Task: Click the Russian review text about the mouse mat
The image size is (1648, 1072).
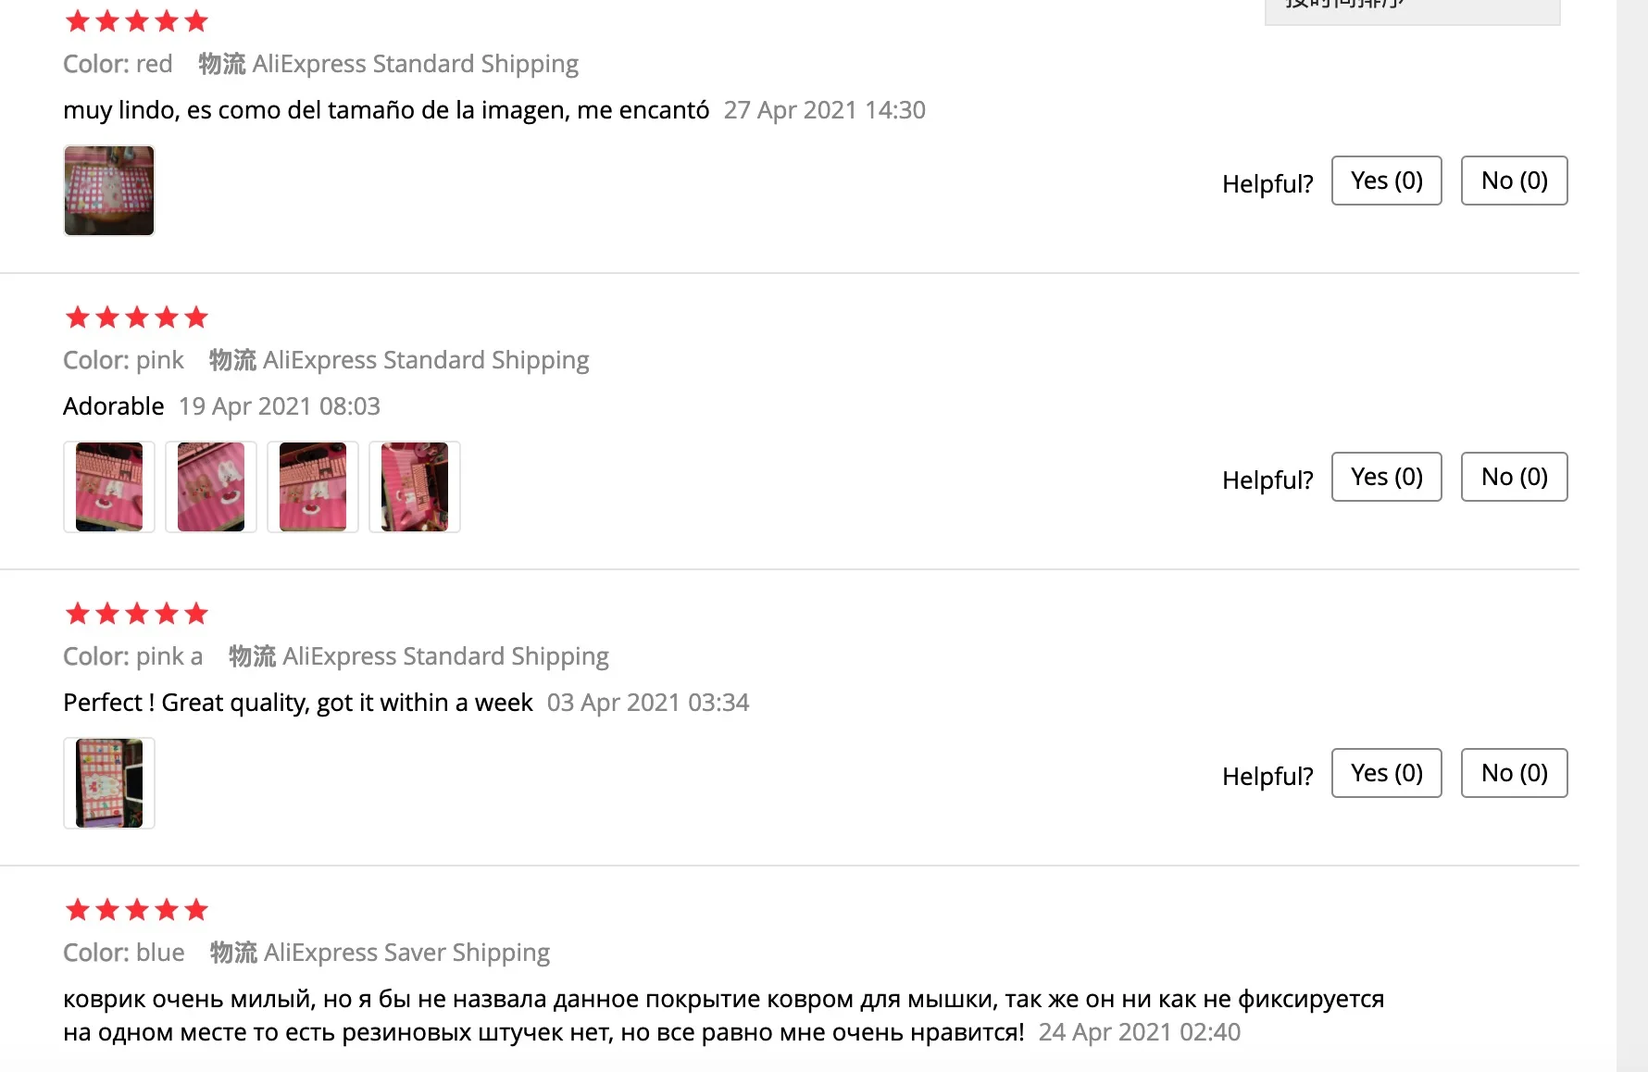Action: (x=724, y=1016)
